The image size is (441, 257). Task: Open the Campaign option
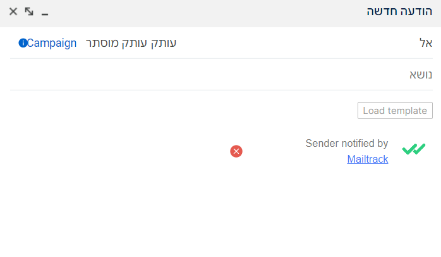[x=52, y=43]
